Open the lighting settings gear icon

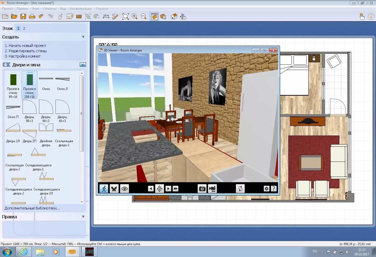183,17
